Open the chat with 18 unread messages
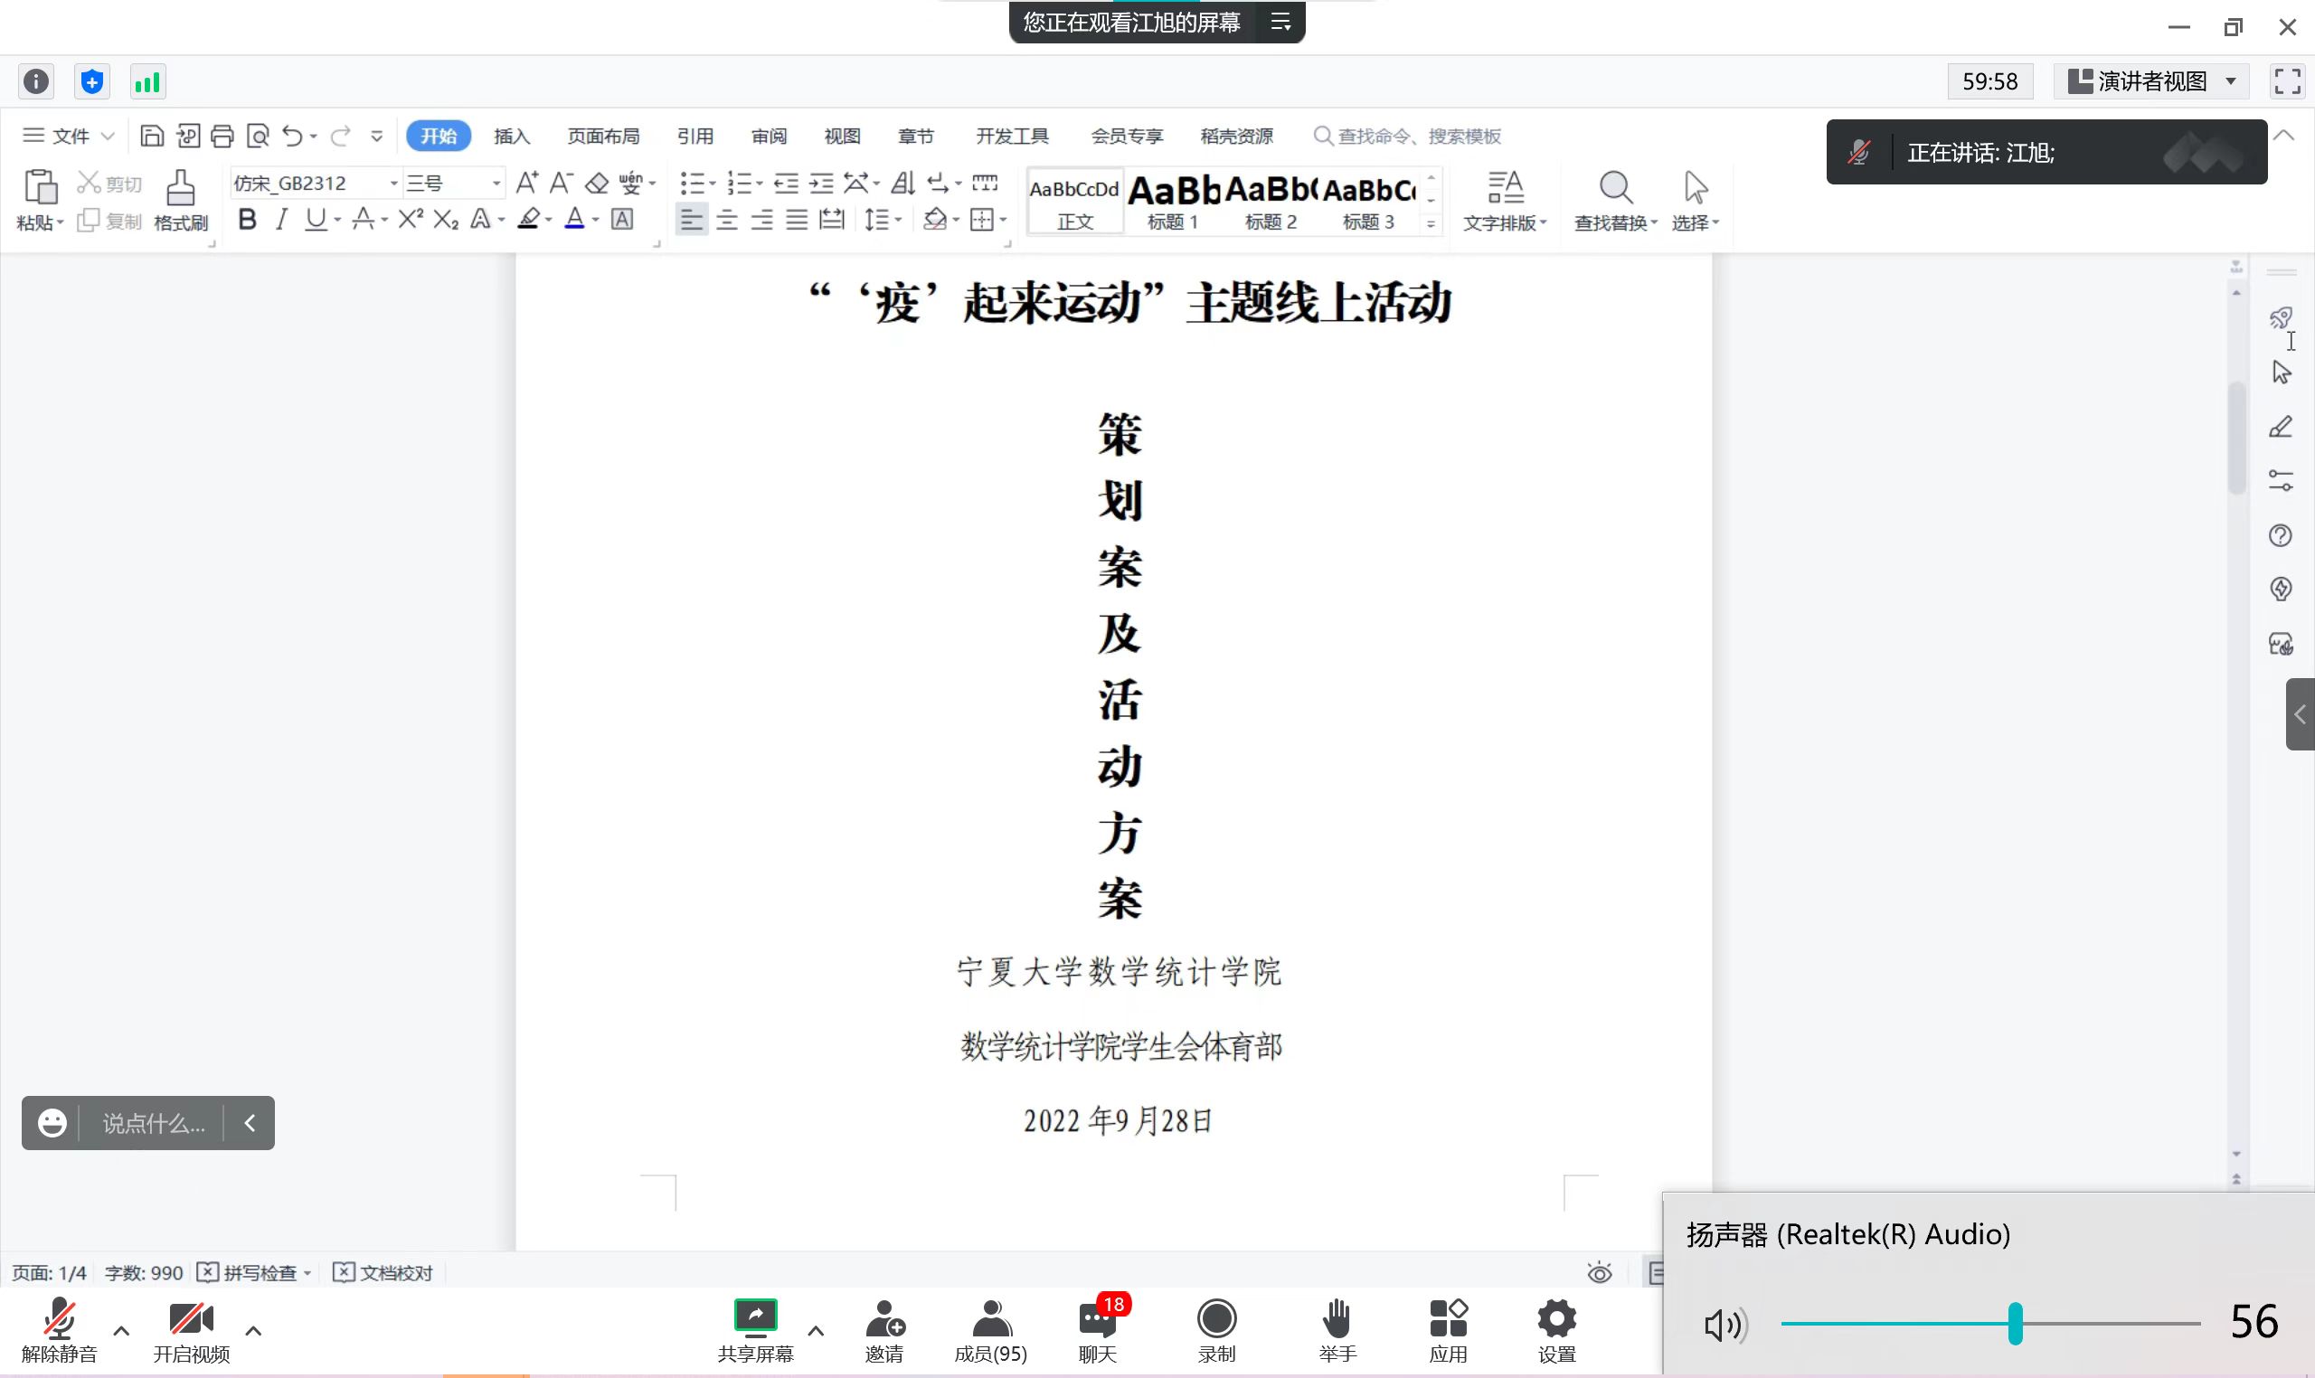 click(x=1099, y=1320)
